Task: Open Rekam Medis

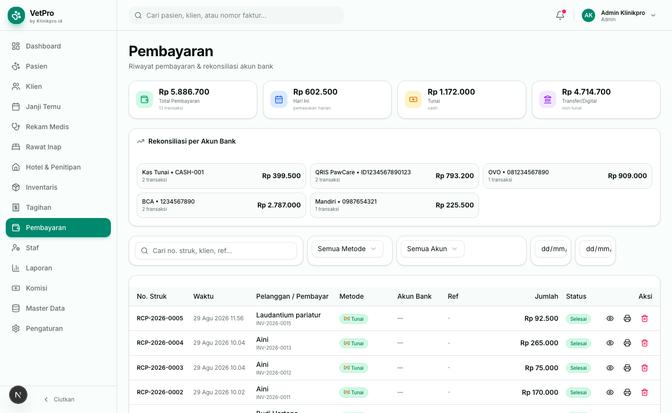Action: 58,127
